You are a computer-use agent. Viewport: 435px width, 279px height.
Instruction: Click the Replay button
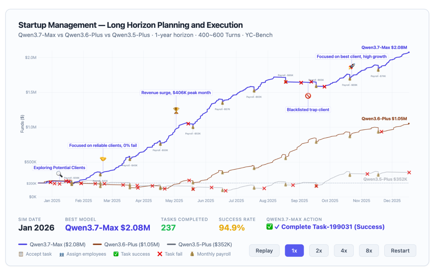[264, 251]
